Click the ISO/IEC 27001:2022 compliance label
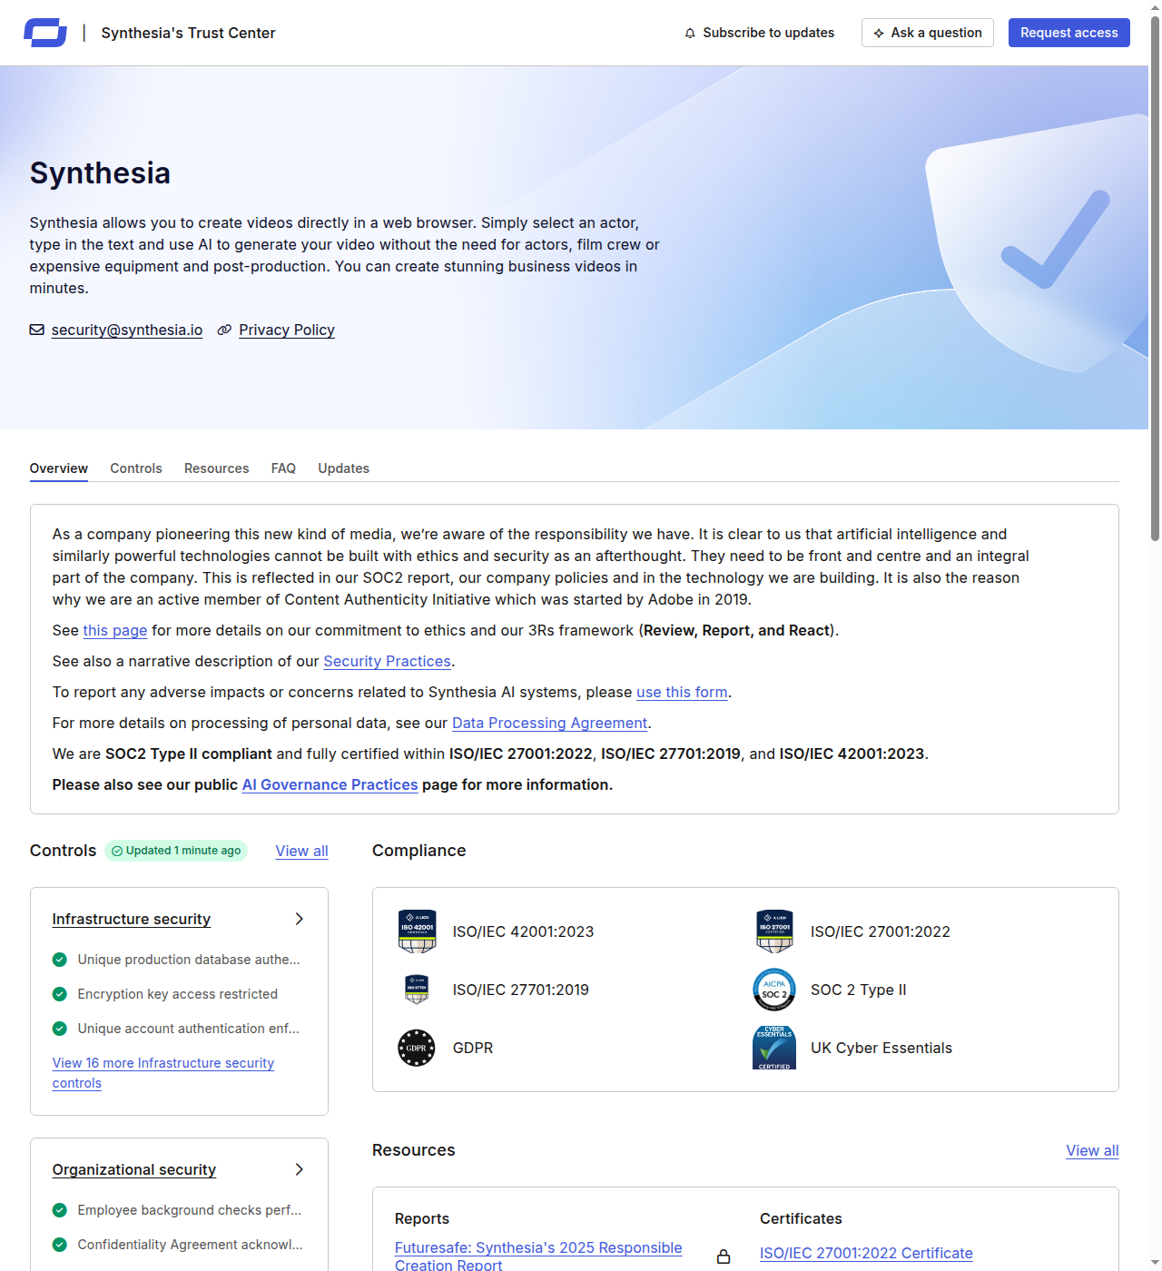Screen dimensions: 1162x1271 coord(881,931)
